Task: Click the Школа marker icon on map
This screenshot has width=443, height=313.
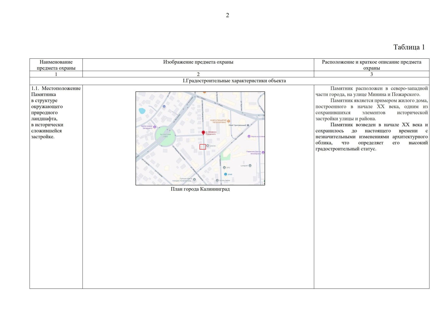Action: coord(208,146)
